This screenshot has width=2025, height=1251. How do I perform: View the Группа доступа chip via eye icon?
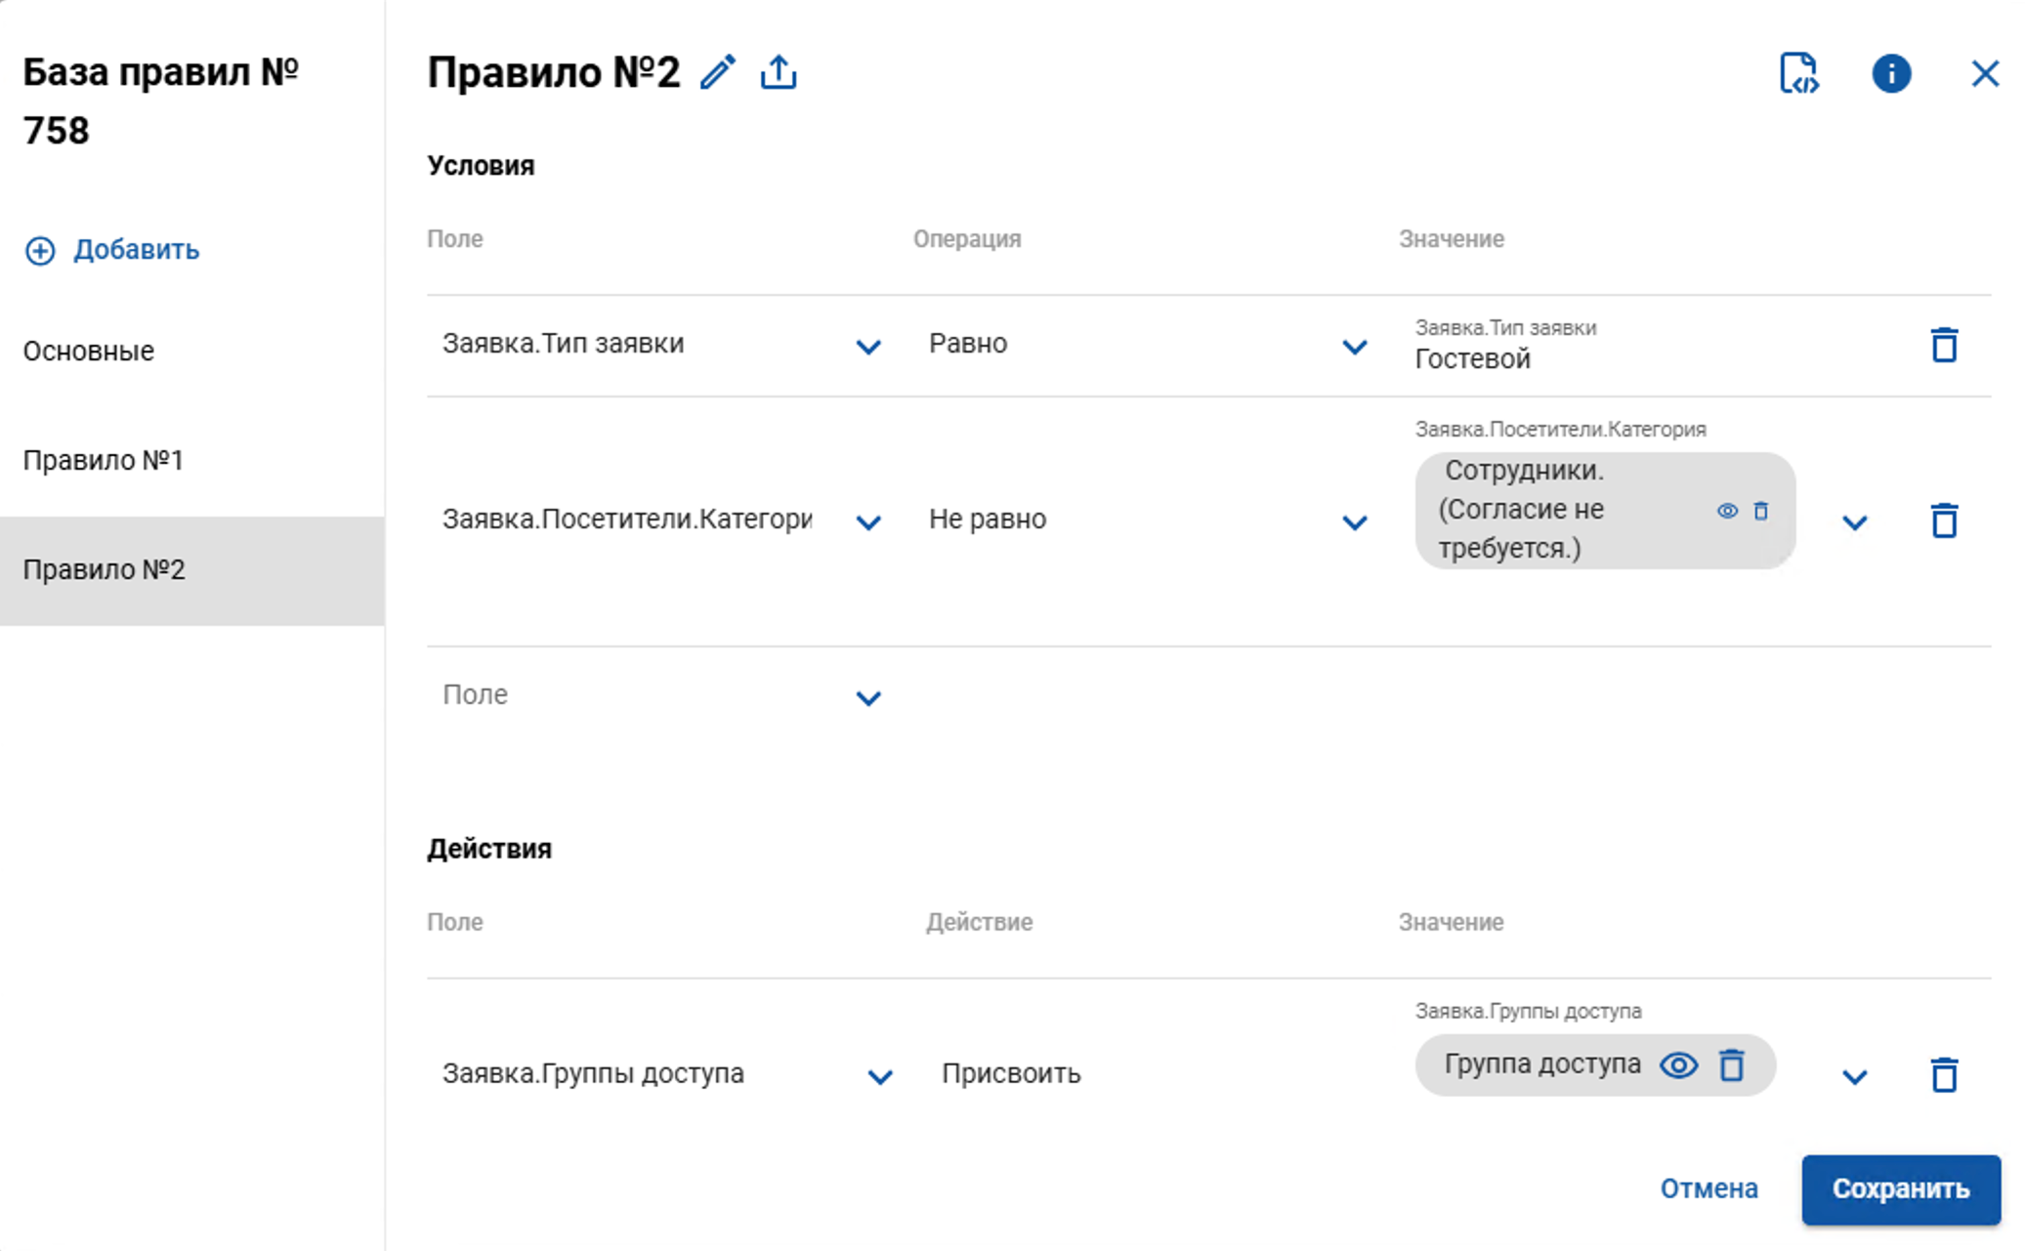point(1679,1064)
